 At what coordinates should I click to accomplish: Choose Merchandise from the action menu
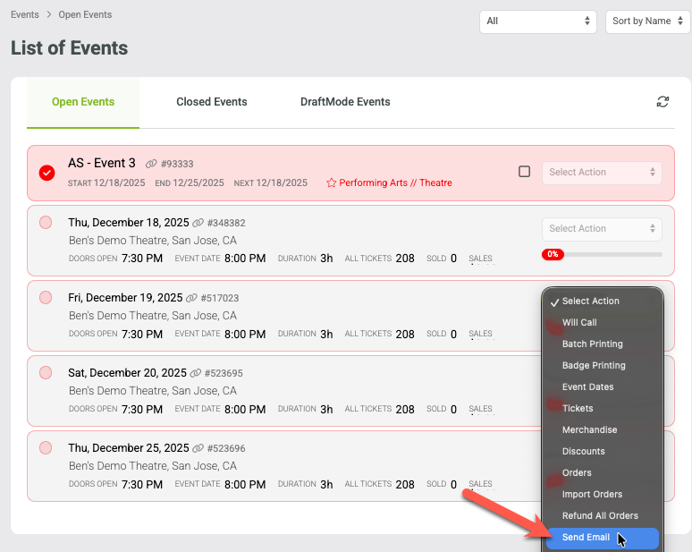tap(602, 429)
